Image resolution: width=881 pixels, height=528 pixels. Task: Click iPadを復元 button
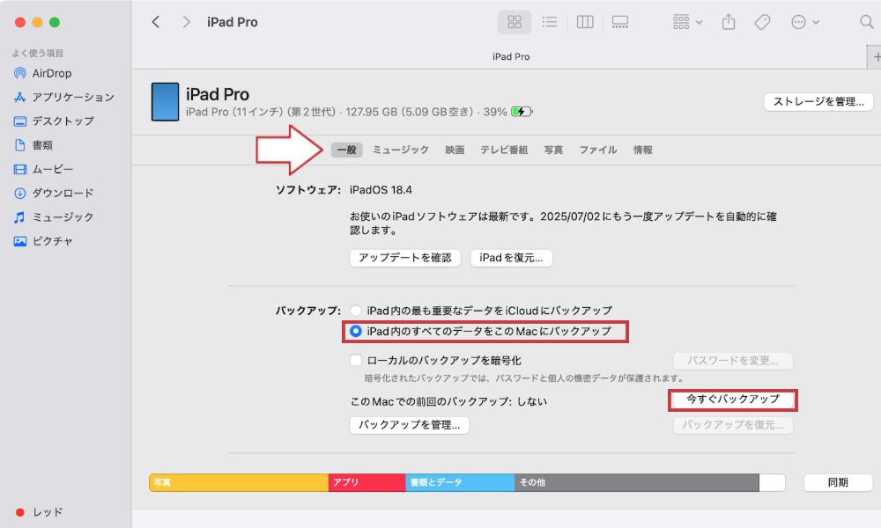tap(511, 258)
